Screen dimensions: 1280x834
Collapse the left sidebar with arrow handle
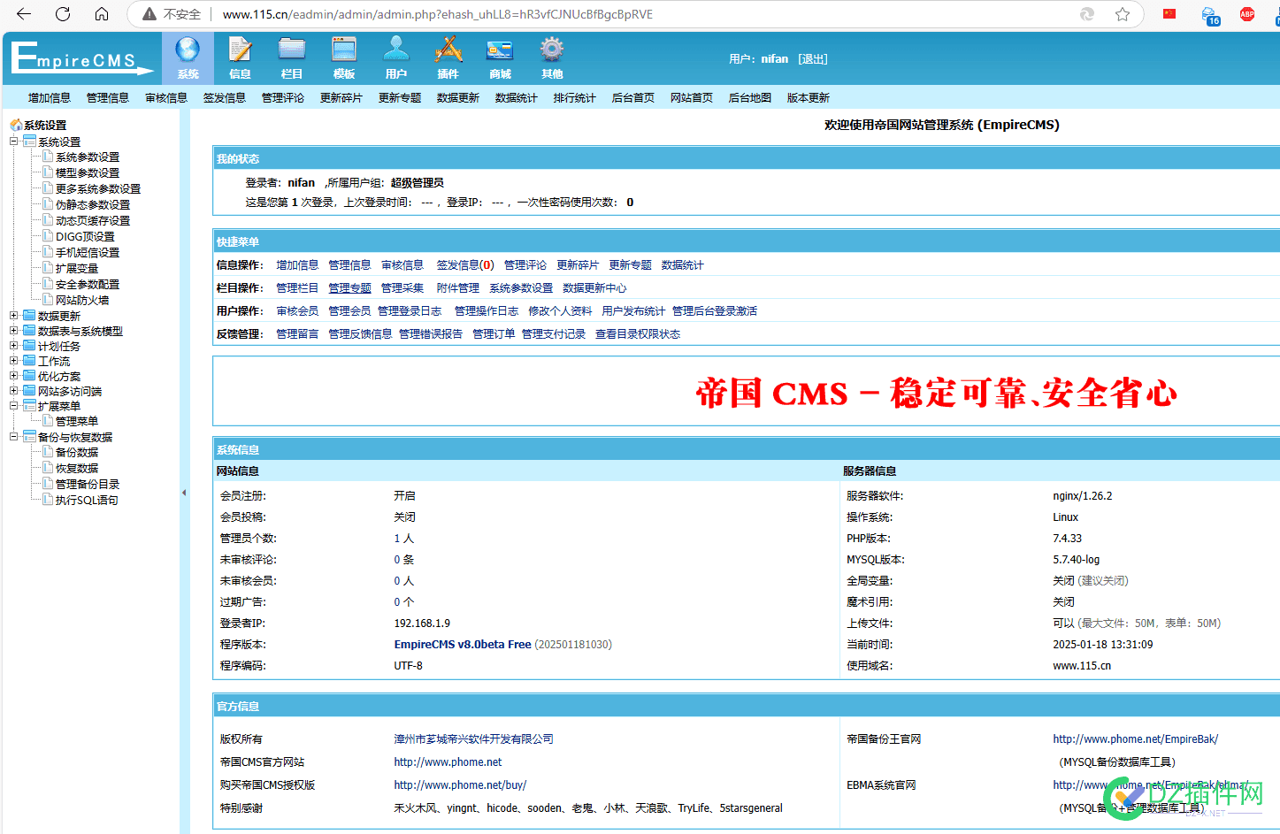184,493
